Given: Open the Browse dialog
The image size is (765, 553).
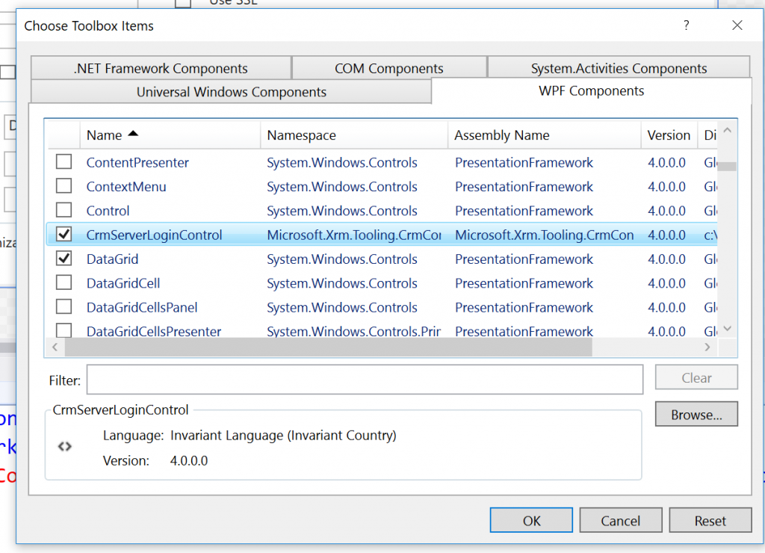Looking at the screenshot, I should (696, 414).
